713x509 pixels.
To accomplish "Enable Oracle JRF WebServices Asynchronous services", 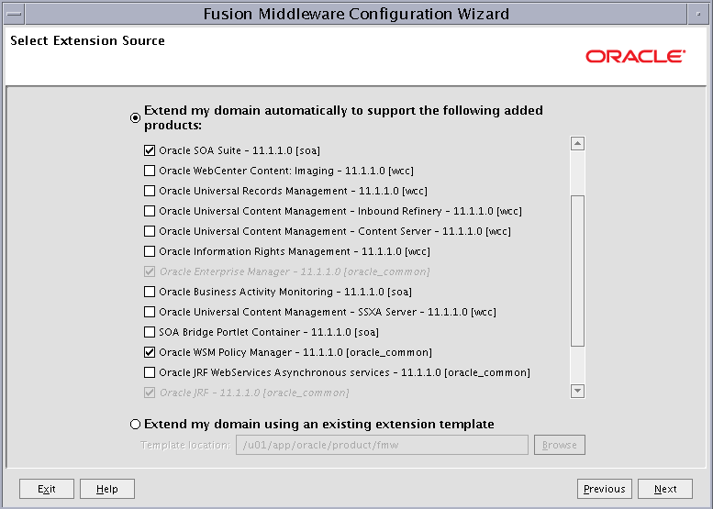I will 150,372.
